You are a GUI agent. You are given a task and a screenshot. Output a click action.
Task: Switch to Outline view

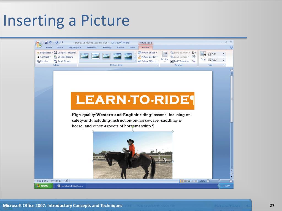(192, 181)
